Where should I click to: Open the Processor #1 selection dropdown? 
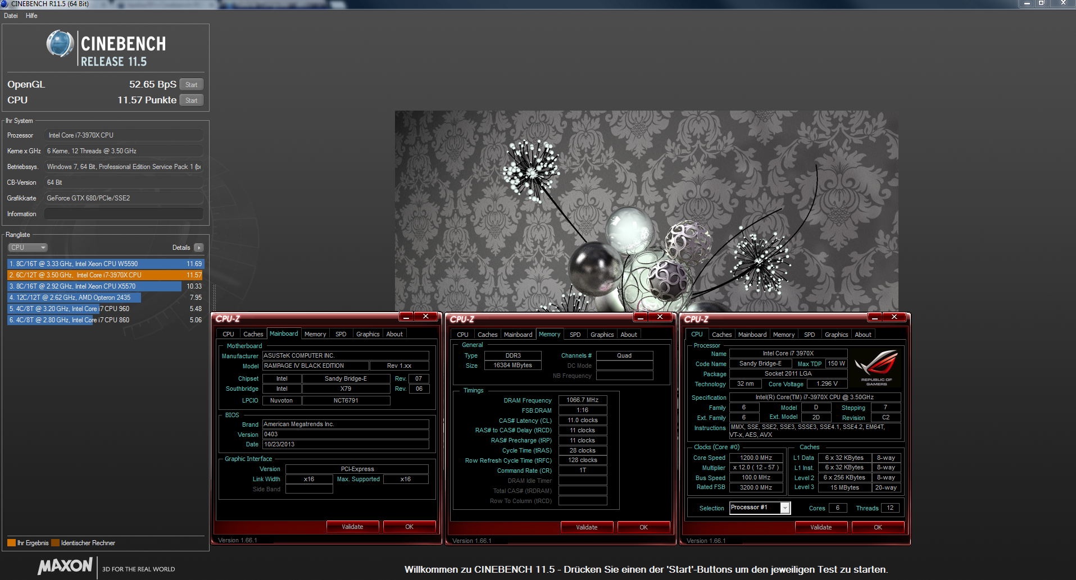[x=760, y=508]
